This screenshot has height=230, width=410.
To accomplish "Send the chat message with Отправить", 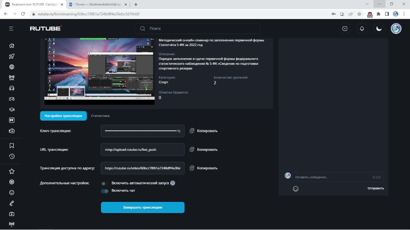I will tap(376, 188).
